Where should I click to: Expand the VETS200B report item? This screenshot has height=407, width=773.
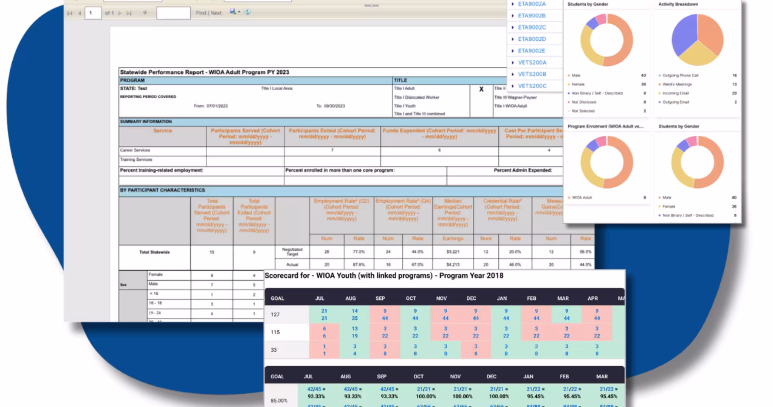(514, 74)
